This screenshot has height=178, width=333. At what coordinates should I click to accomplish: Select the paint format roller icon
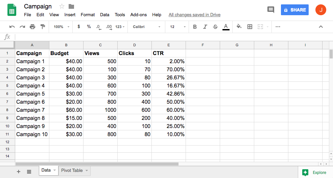43,27
